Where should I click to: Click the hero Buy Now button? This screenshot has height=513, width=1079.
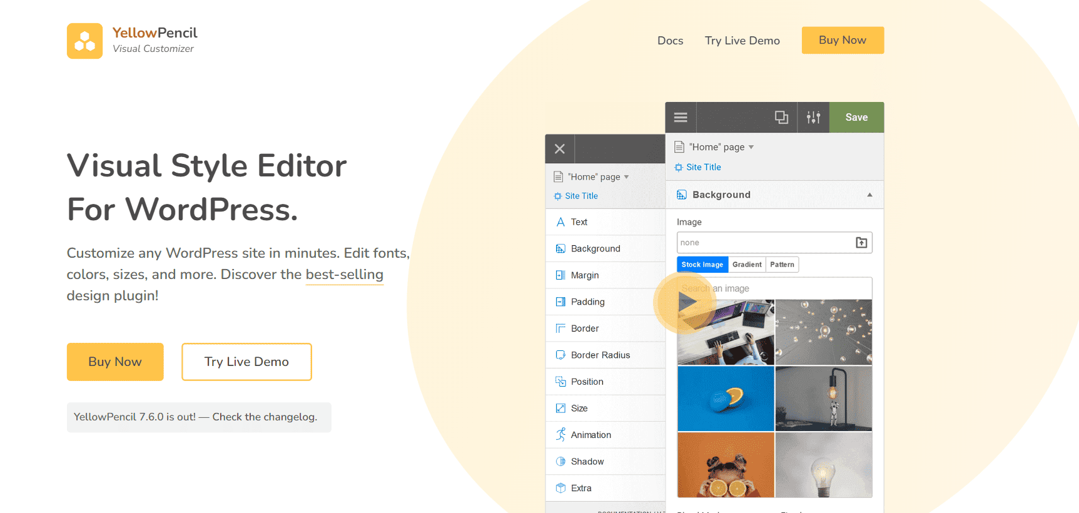pos(115,362)
